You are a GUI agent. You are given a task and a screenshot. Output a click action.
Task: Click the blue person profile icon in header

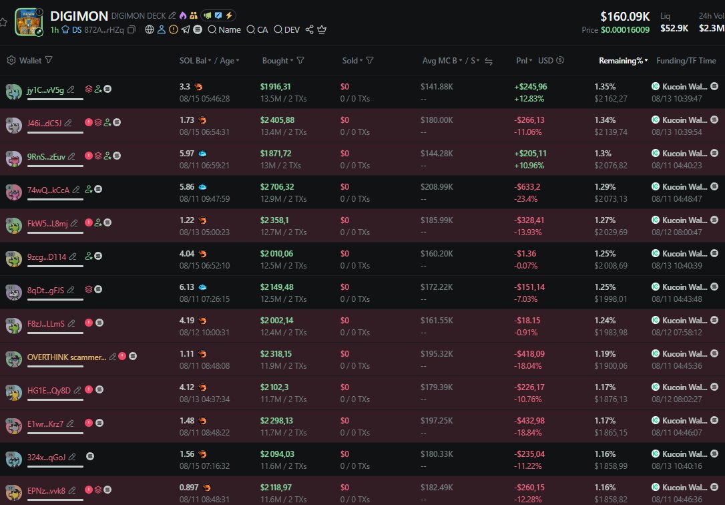(162, 29)
